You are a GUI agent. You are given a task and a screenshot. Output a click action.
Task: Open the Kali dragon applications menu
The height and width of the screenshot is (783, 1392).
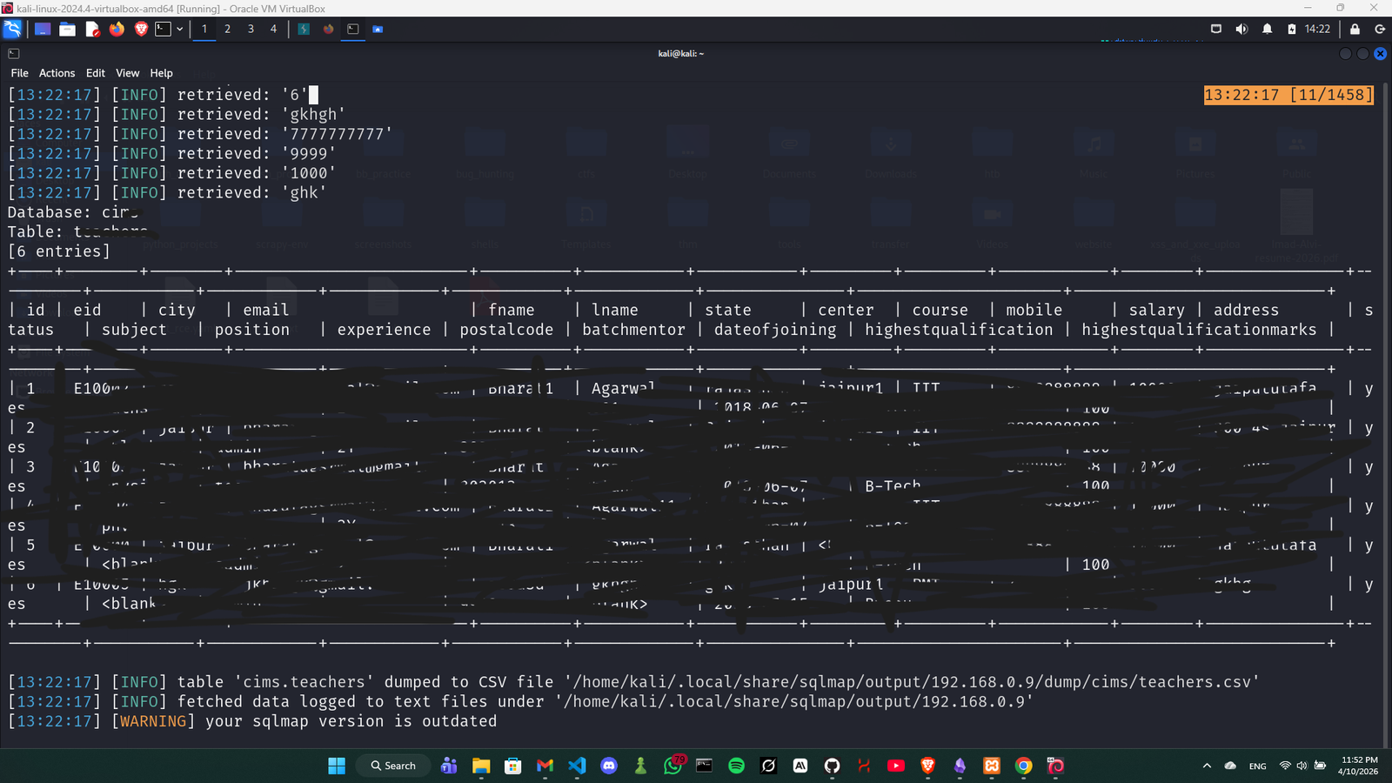(12, 29)
